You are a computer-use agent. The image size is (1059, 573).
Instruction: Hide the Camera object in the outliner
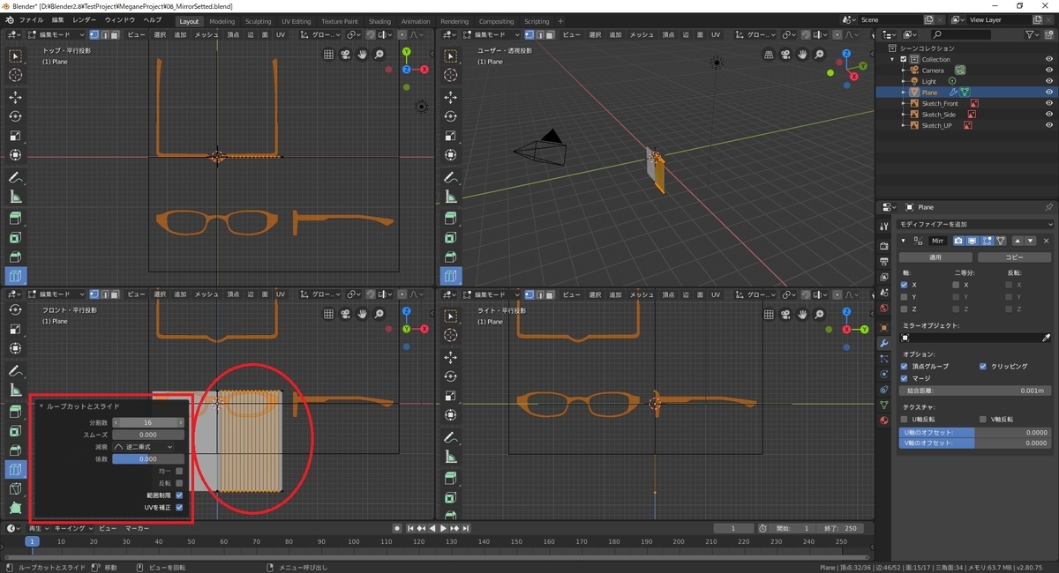[1049, 70]
